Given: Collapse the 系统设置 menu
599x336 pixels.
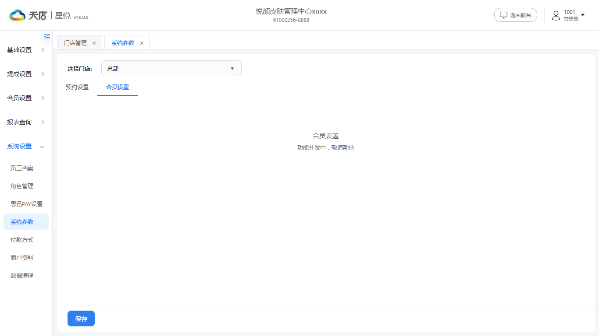Looking at the screenshot, I should (26, 146).
